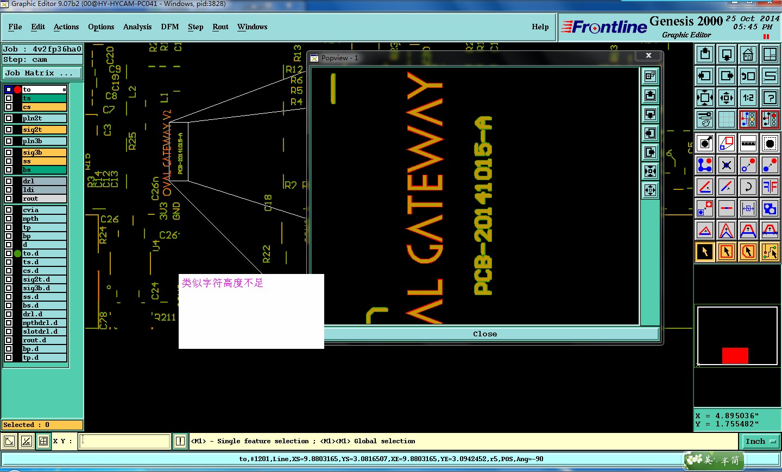Toggle the rout layer checkbox
Image resolution: width=782 pixels, height=472 pixels.
coord(9,199)
